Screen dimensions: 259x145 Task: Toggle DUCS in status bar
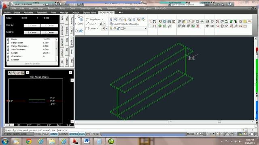(82, 134)
